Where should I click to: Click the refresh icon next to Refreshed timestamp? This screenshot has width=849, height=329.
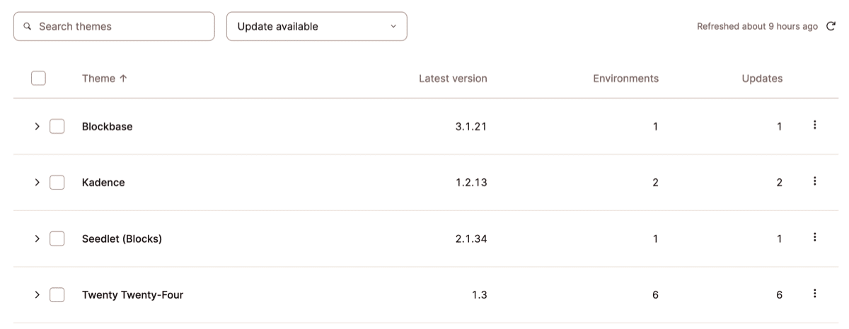point(831,27)
